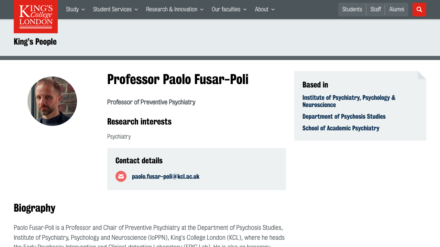440x247 pixels.
Task: Expand the Student Services menu
Action: (115, 10)
